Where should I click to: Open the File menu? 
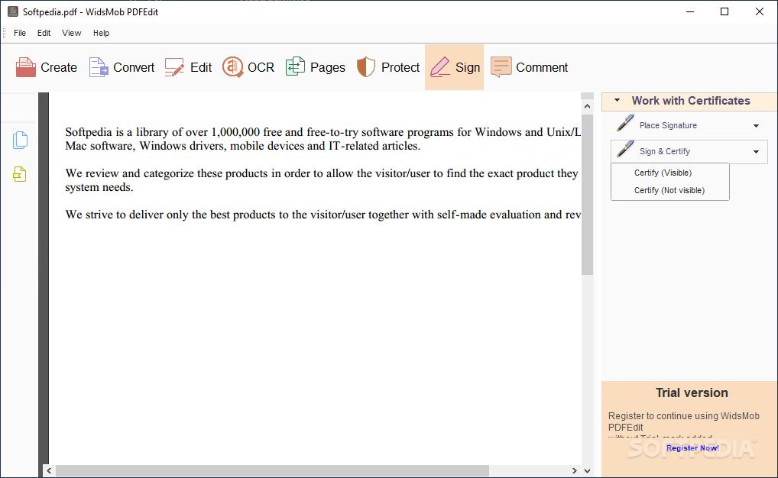coord(20,33)
